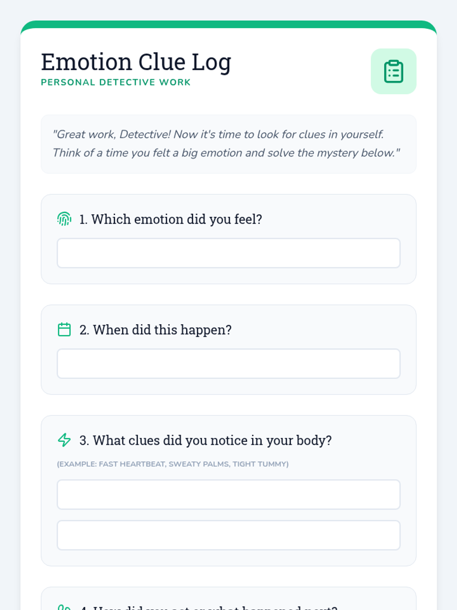Focus the 'Which emotion did you feel?' input
The width and height of the screenshot is (457, 610).
tap(228, 253)
